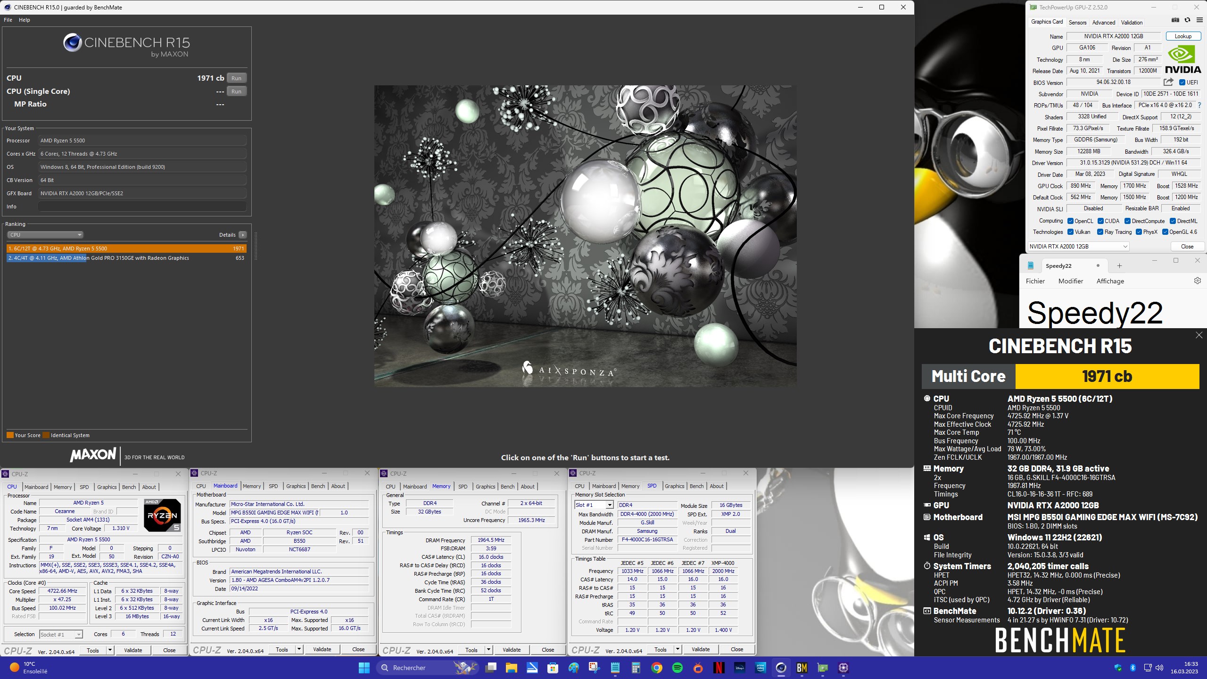The image size is (1207, 679).
Task: Click the Cinebench side panel splitter handle
Action: pos(256,246)
